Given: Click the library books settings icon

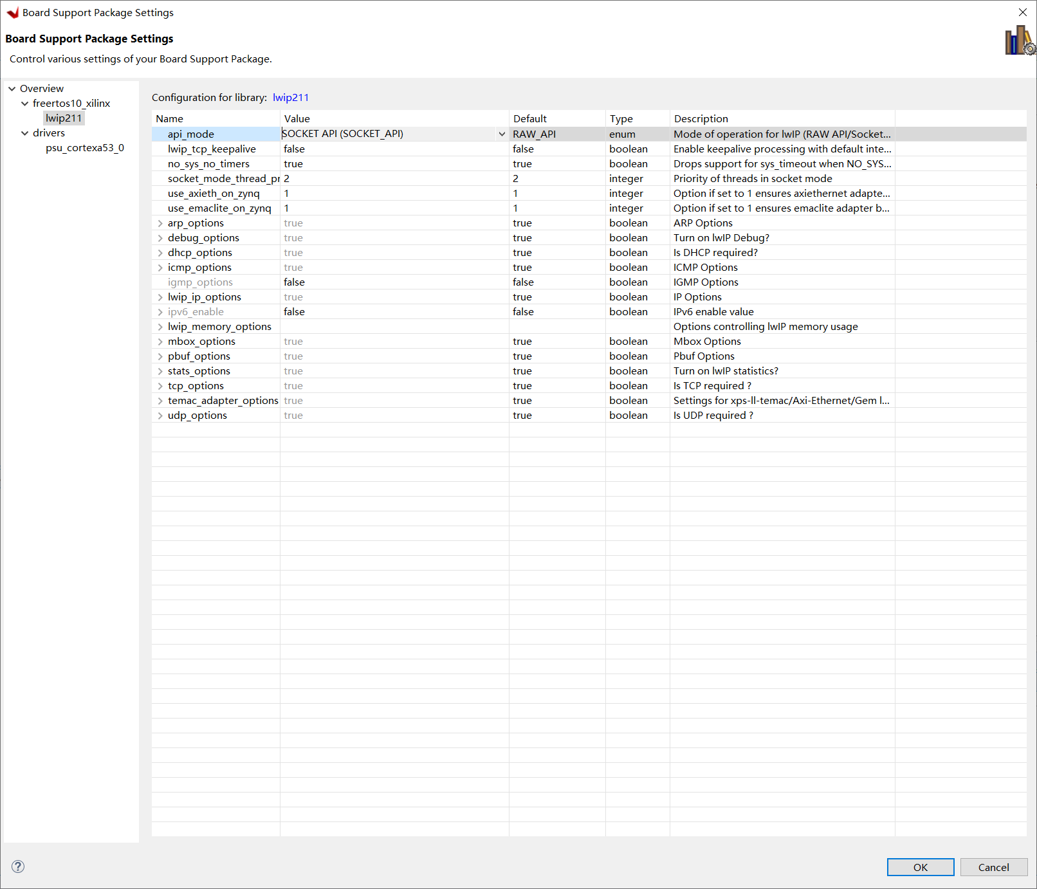Looking at the screenshot, I should pos(1020,41).
